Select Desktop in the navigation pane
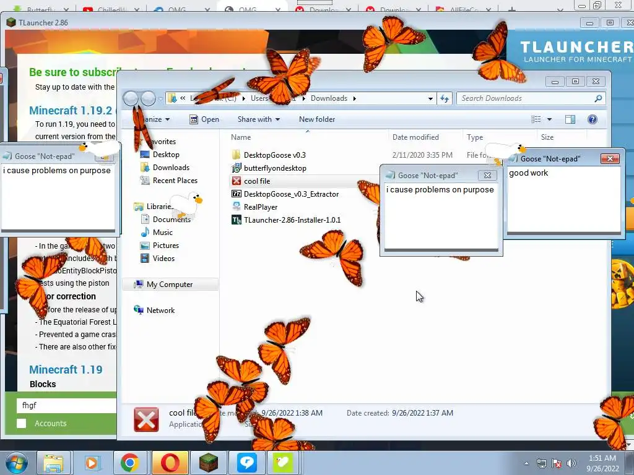634x475 pixels. (x=166, y=154)
